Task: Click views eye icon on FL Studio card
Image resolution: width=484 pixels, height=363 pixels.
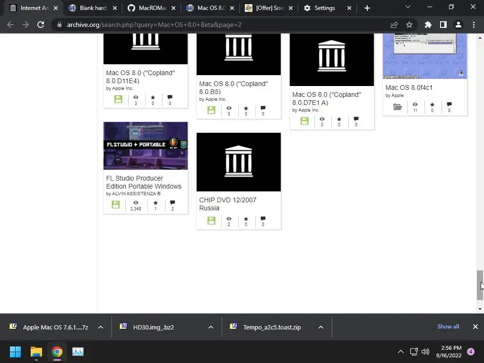Action: (x=136, y=202)
